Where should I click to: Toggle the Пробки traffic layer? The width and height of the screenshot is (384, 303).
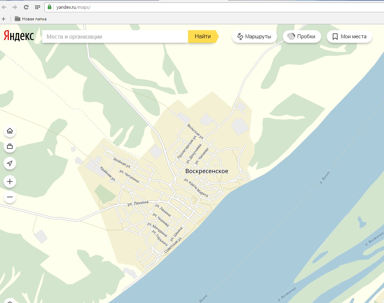(x=301, y=37)
